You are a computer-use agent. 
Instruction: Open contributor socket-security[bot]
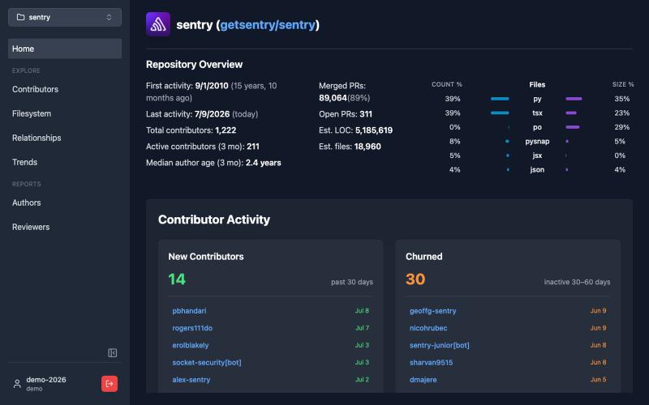(207, 362)
